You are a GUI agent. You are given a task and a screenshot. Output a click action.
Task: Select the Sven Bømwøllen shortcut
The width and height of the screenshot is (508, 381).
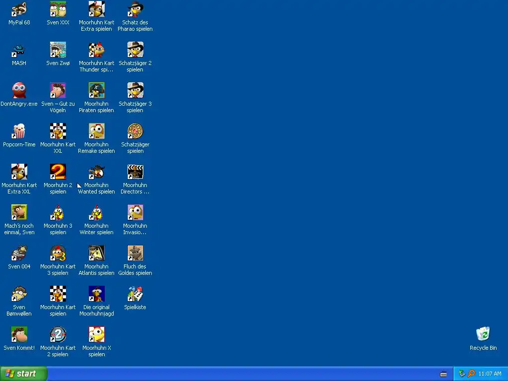click(x=19, y=294)
